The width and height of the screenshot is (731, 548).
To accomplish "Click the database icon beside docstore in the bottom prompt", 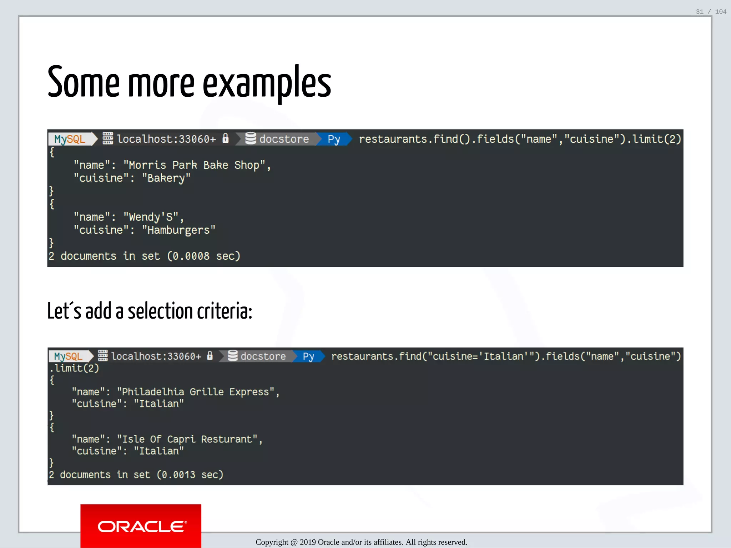I will [233, 356].
